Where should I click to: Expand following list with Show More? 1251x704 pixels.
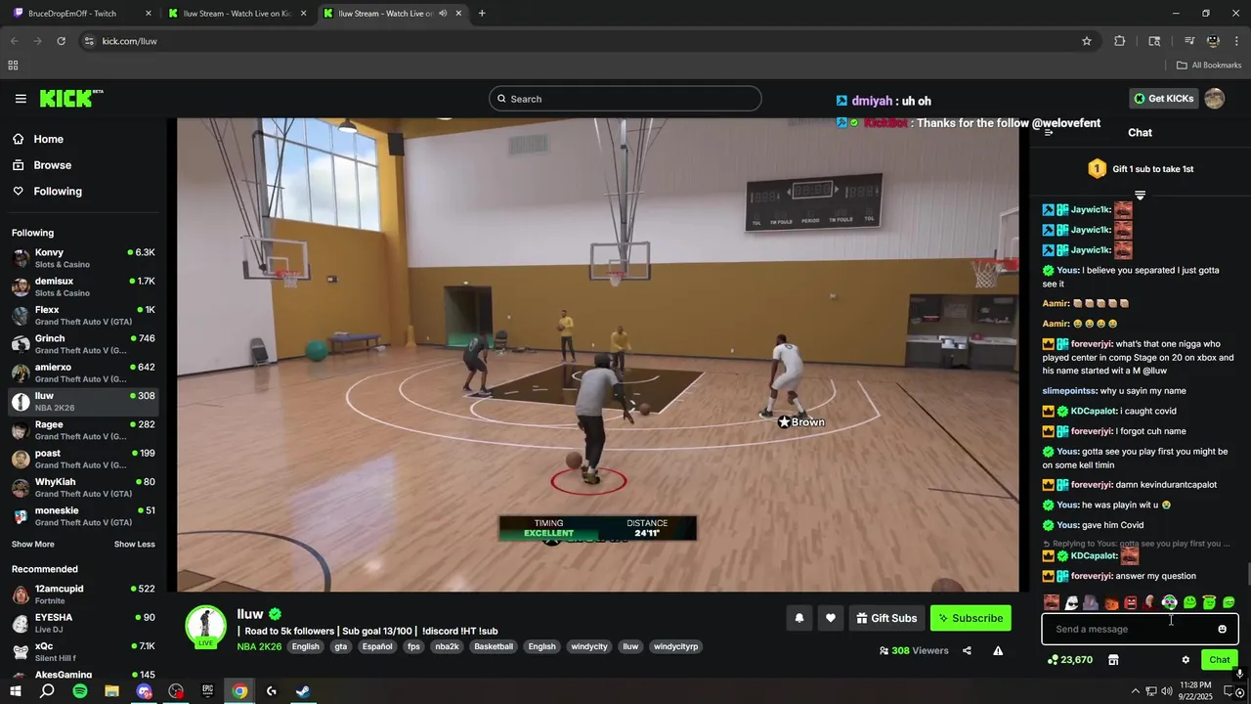pyautogui.click(x=33, y=545)
